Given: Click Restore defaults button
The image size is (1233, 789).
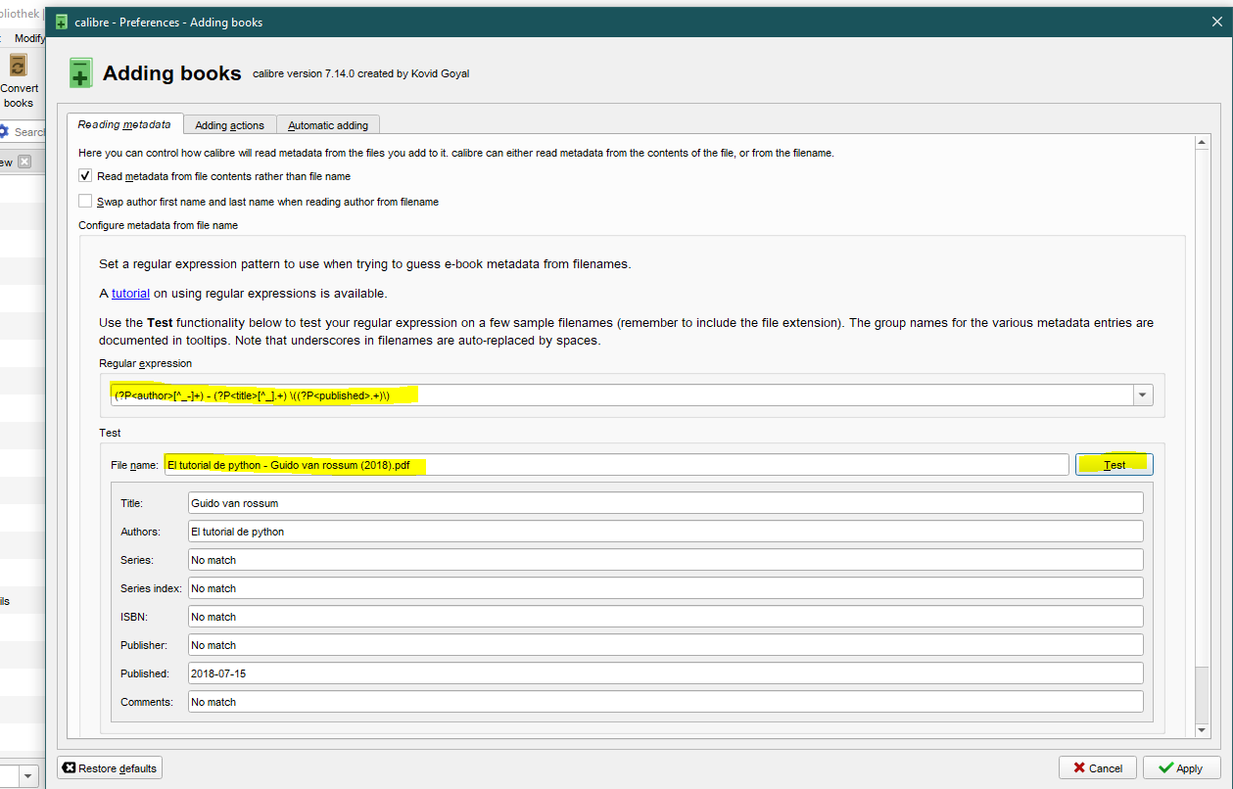Looking at the screenshot, I should pyautogui.click(x=110, y=768).
